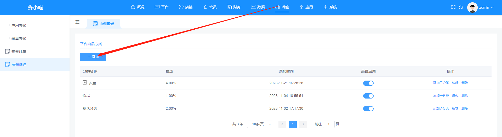Open the 应用 top menu
Screen dimensions: 502x137
[306, 7]
